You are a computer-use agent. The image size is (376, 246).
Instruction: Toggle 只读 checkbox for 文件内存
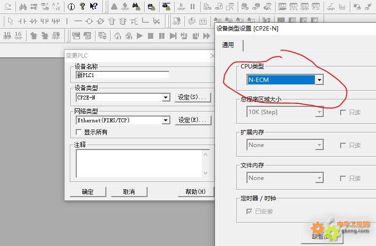pyautogui.click(x=343, y=179)
